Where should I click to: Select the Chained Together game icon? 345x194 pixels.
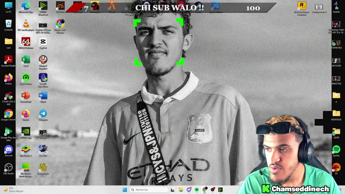point(43,63)
